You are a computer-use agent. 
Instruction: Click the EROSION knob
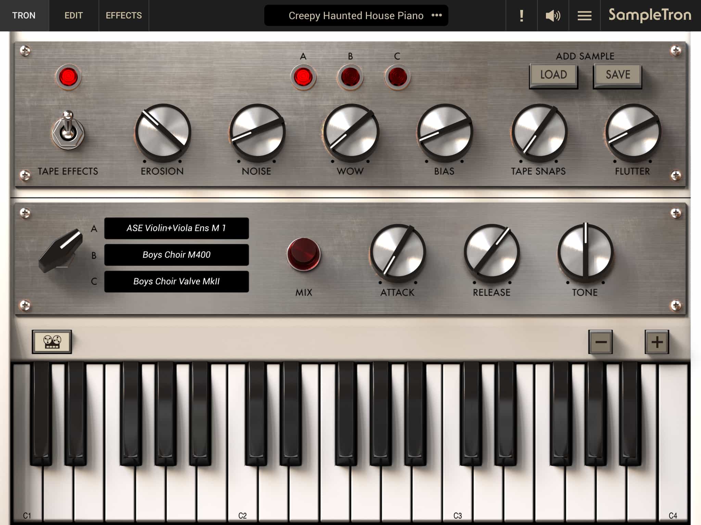[163, 132]
